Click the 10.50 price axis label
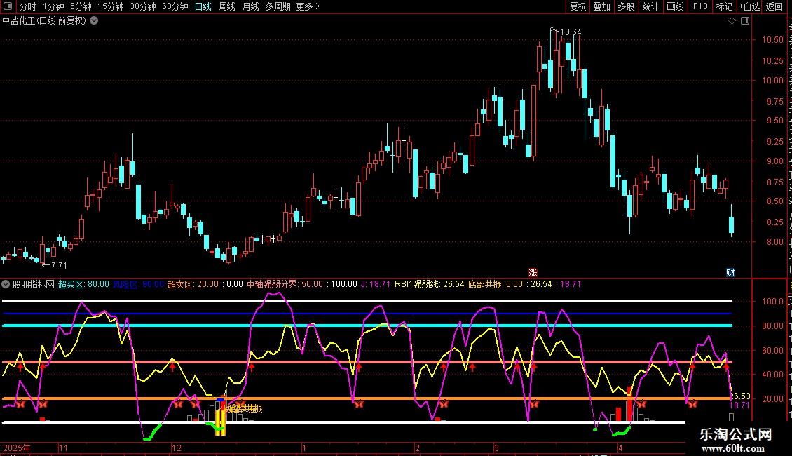Screen dimensions: 792x456 tap(772, 40)
